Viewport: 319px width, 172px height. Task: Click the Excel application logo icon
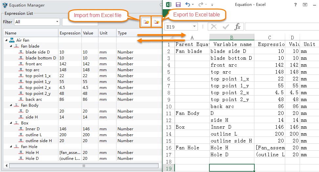coord(169,5)
